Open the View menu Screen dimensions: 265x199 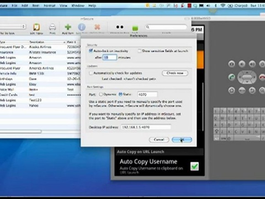[63, 6]
